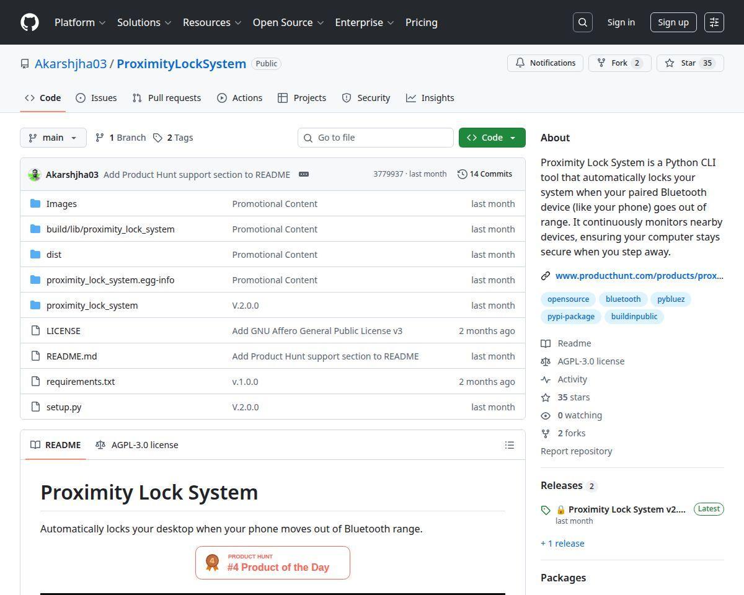The height and width of the screenshot is (595, 744).
Task: Click the bluetooth topic tag
Action: [x=623, y=299]
